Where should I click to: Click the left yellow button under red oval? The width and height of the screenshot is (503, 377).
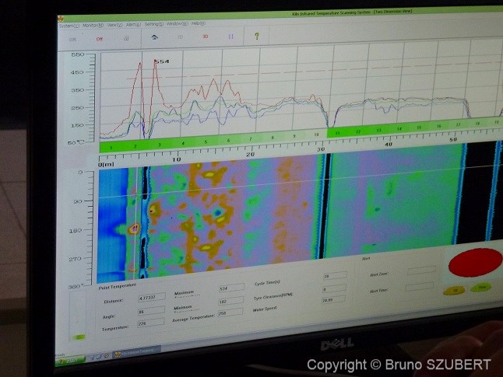[x=453, y=289]
